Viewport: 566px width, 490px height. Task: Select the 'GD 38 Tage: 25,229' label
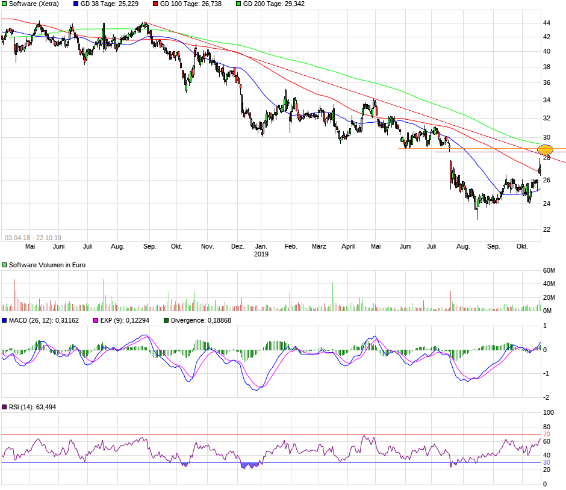pyautogui.click(x=110, y=4)
